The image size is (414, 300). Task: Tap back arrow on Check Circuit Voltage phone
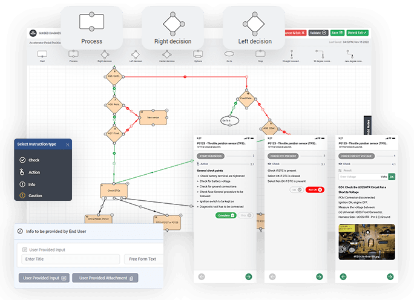(x=343, y=276)
